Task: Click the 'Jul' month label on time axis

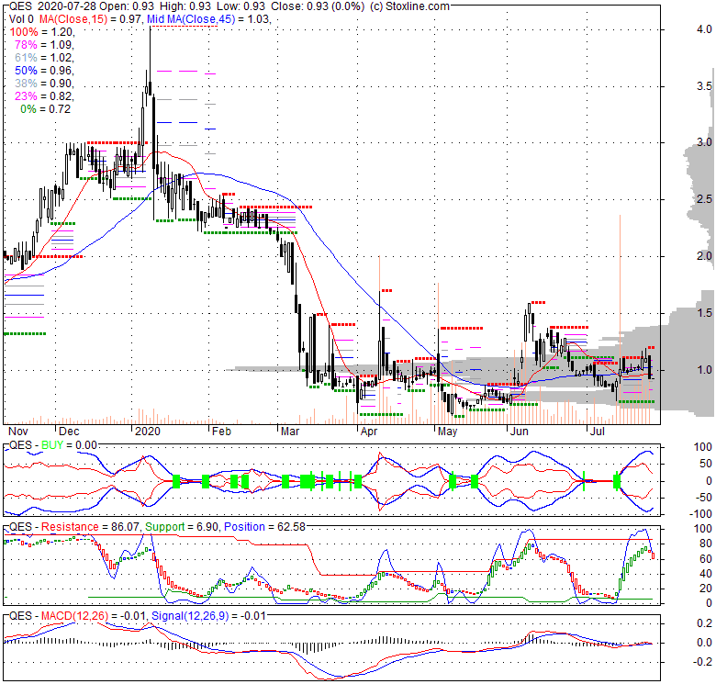Action: tap(598, 432)
